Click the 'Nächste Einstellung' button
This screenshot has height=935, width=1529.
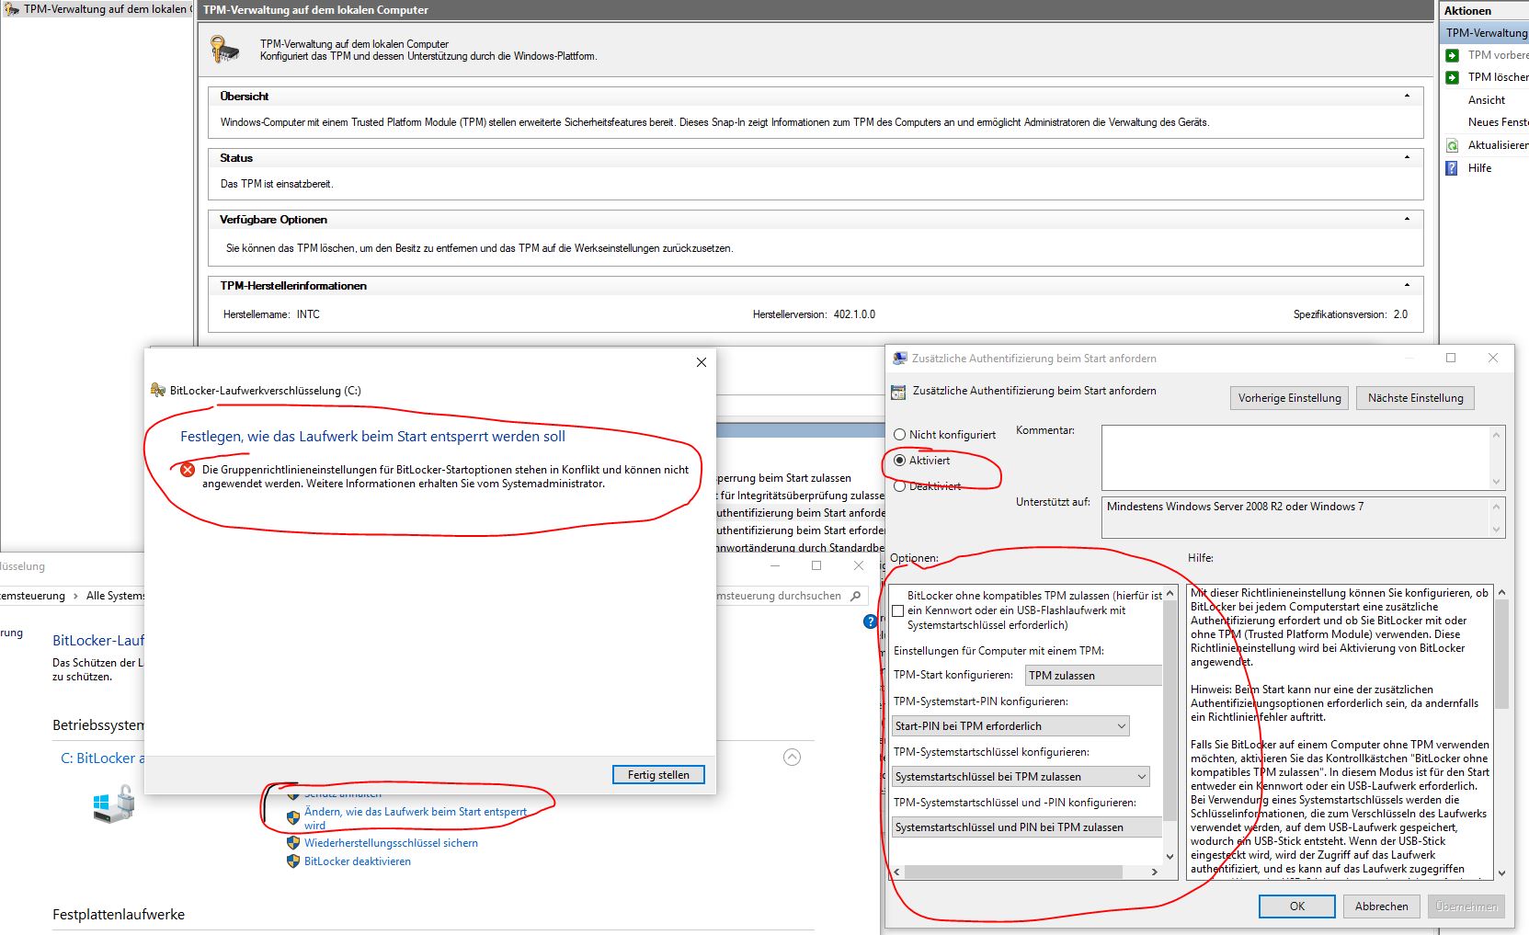1415,398
